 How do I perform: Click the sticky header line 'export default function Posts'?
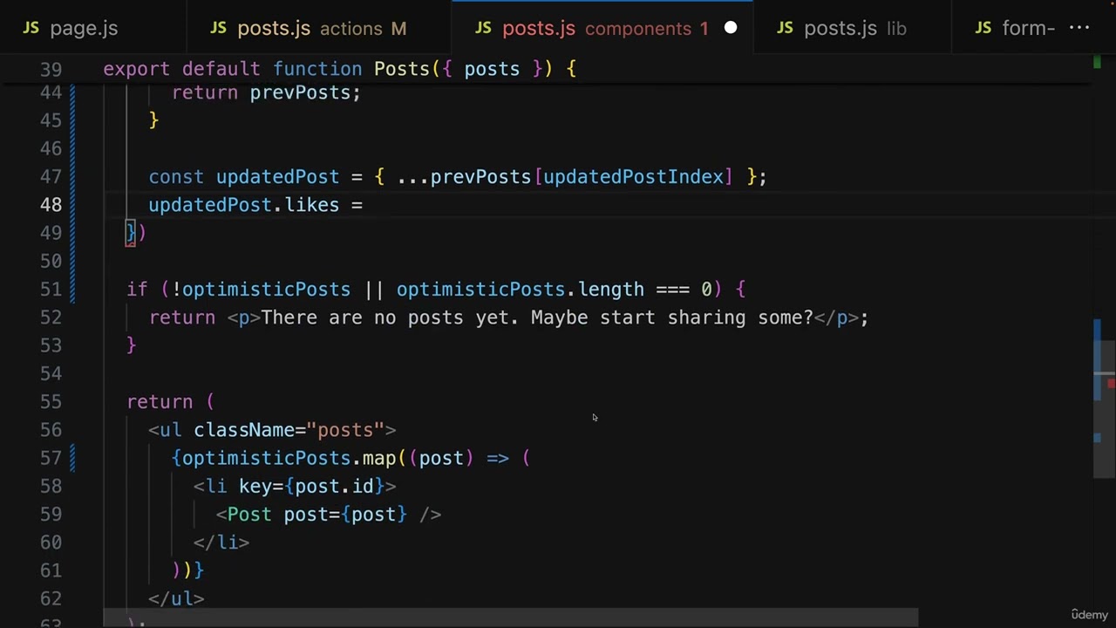pos(340,69)
